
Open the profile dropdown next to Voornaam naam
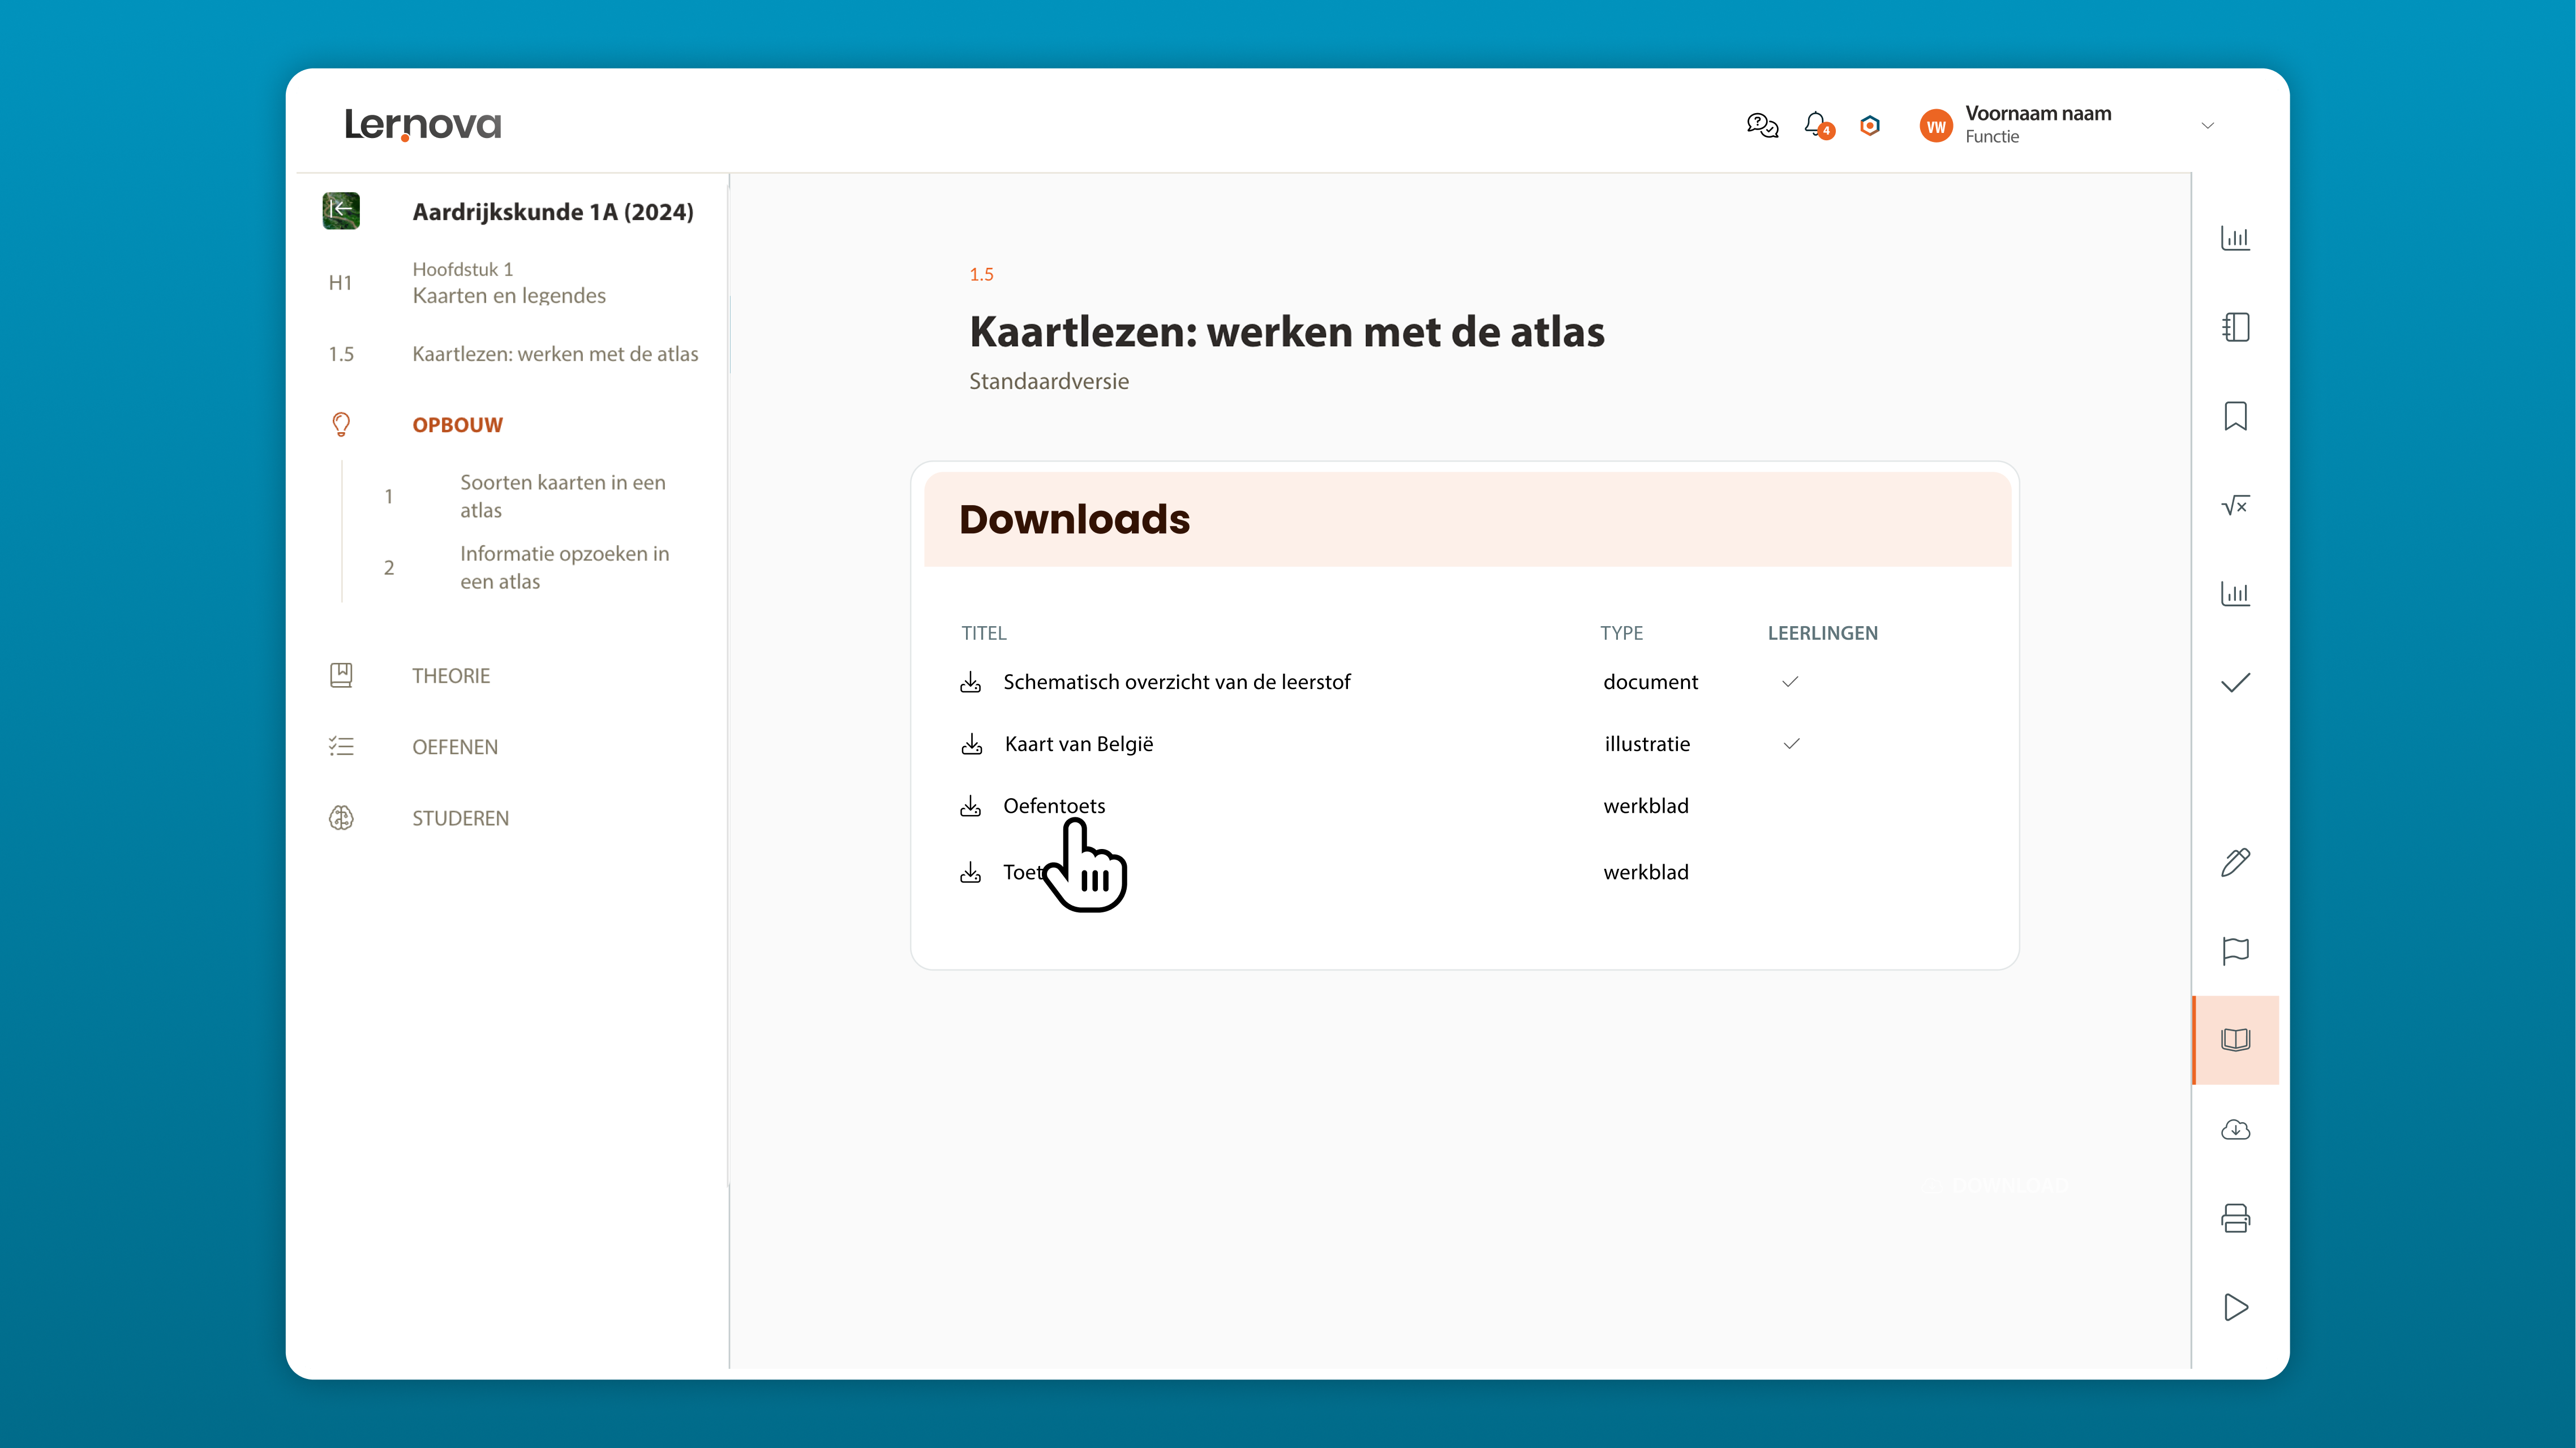2209,125
